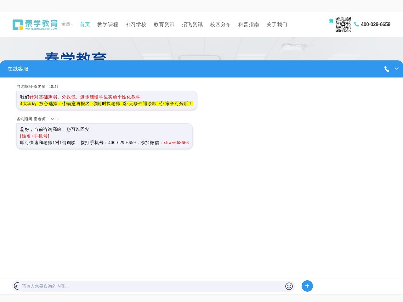Expand the 全国 region dropdown
This screenshot has width=403, height=302.
(67, 24)
